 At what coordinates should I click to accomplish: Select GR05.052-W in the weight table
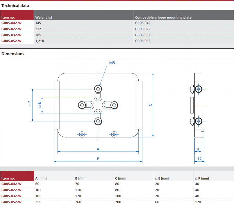pyautogui.click(x=12, y=41)
